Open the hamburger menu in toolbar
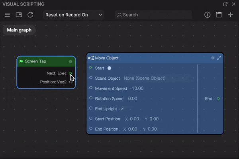The height and width of the screenshot is (159, 239). 7,15
